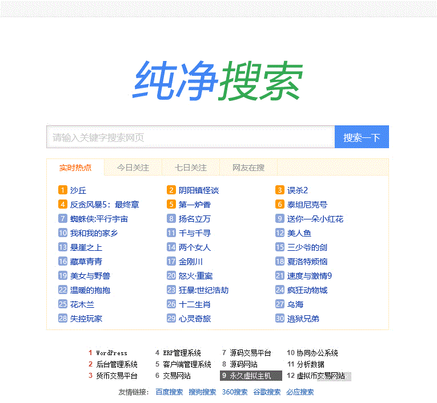Switch to the 今日关注 tab
The width and height of the screenshot is (437, 403).
(x=133, y=168)
